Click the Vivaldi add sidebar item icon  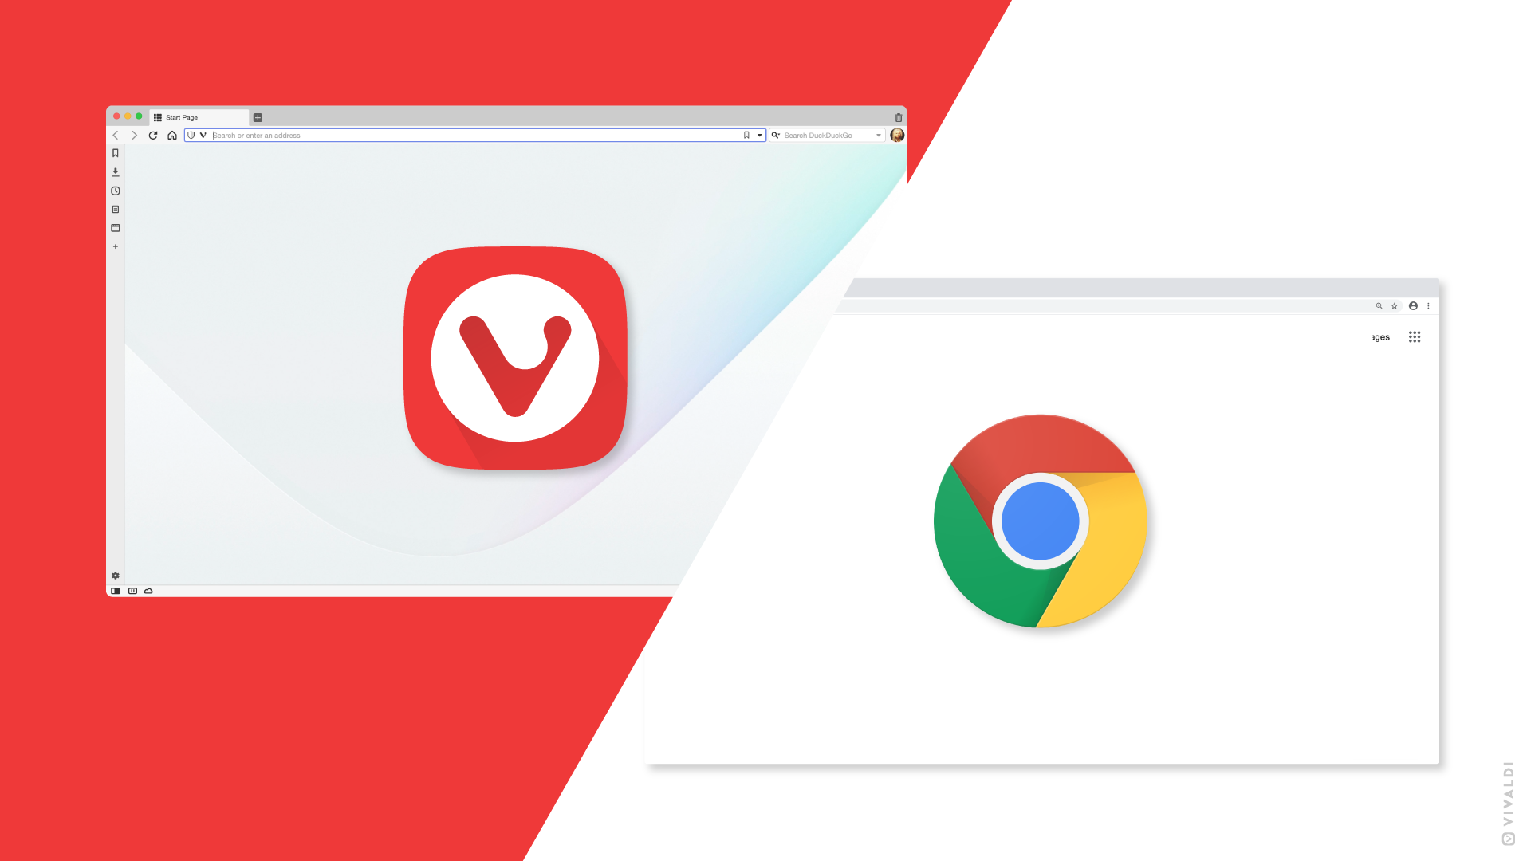point(116,246)
